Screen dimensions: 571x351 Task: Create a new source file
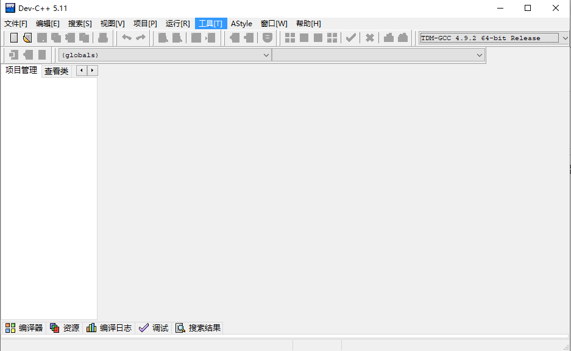click(13, 38)
